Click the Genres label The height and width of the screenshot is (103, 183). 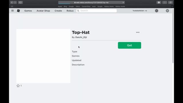[x=75, y=56]
